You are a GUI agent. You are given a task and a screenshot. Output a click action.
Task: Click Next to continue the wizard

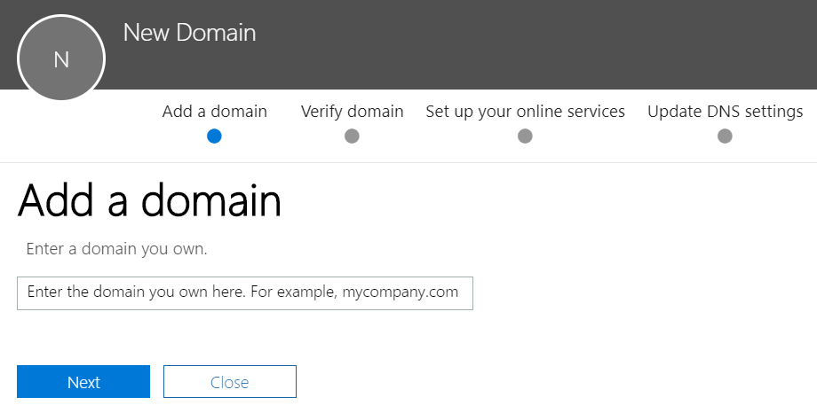click(x=83, y=382)
